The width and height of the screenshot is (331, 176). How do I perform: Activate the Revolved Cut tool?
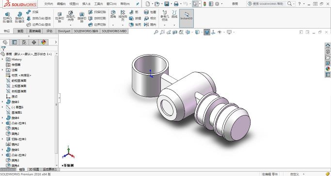82,17
